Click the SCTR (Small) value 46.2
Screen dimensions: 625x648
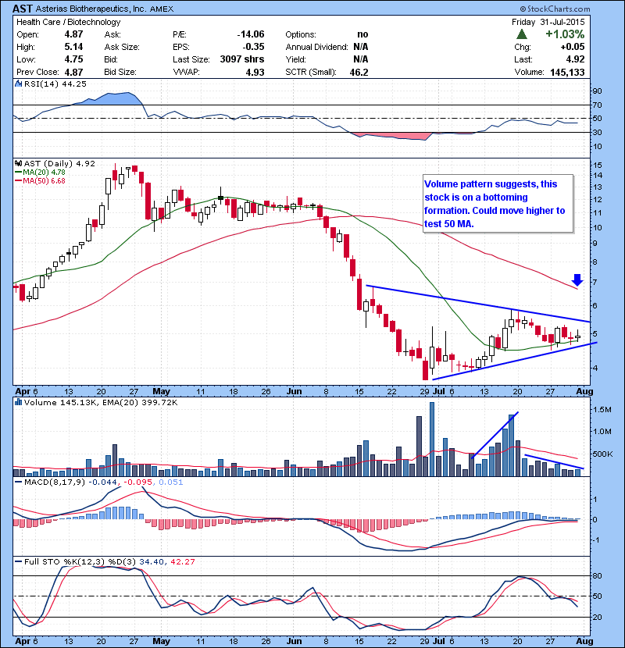pyautogui.click(x=359, y=72)
